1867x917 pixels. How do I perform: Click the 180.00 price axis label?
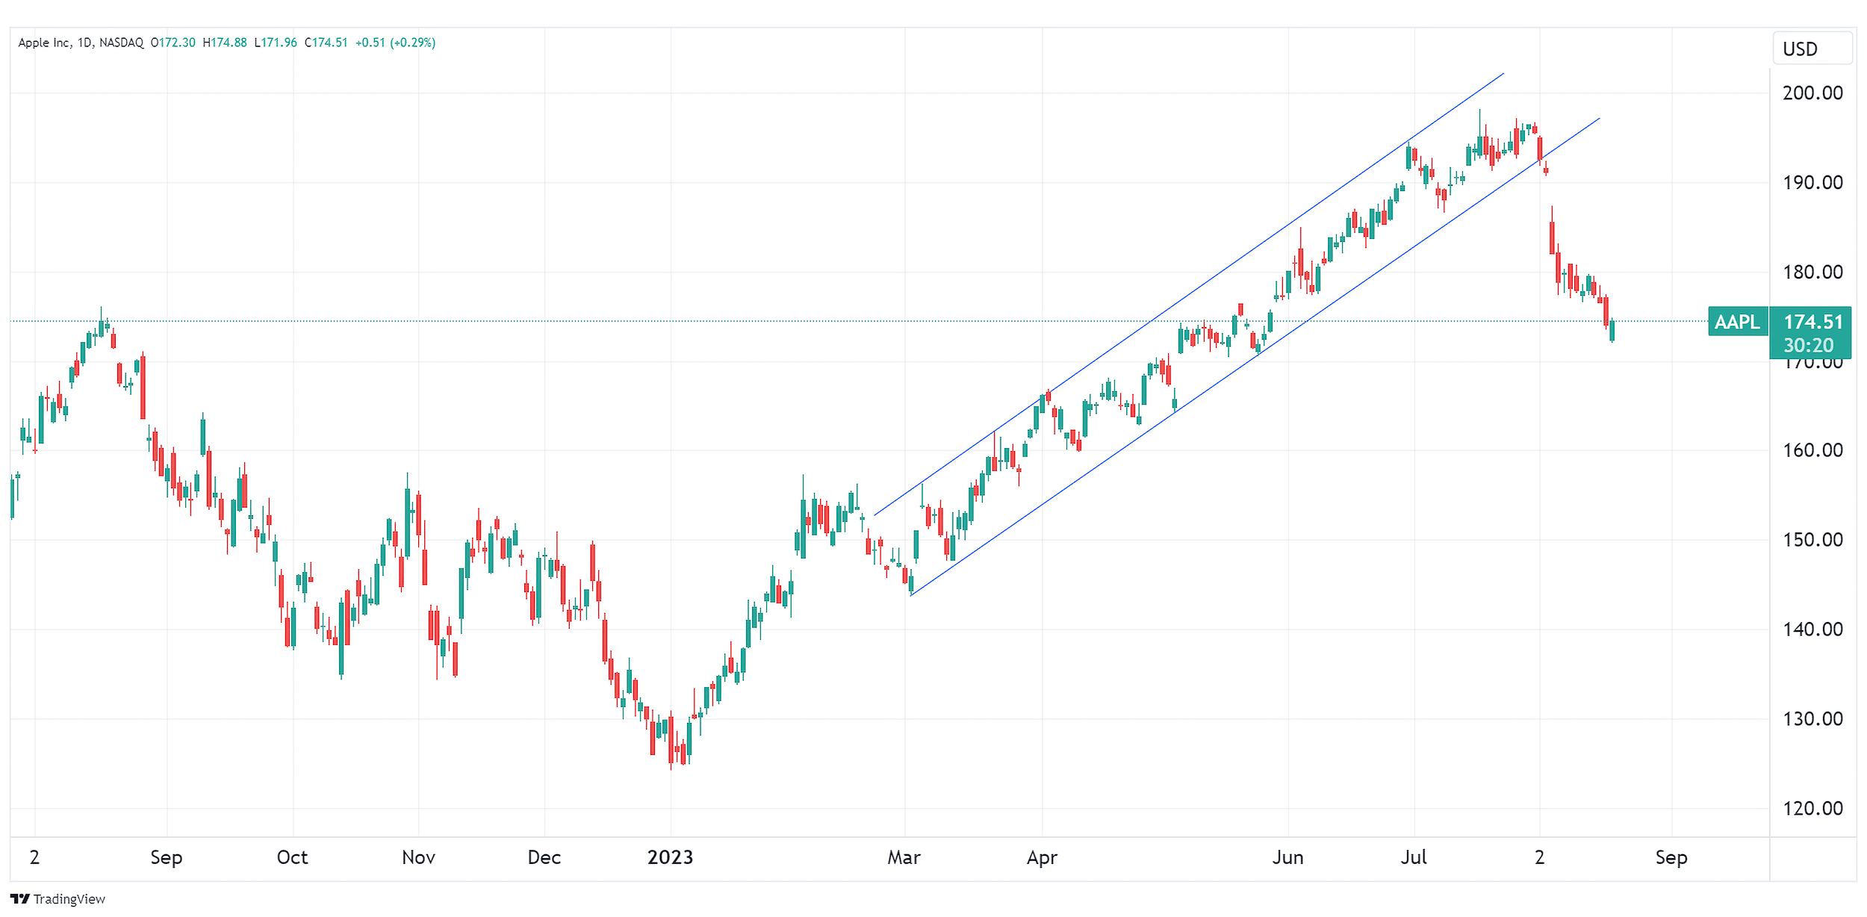tap(1812, 272)
